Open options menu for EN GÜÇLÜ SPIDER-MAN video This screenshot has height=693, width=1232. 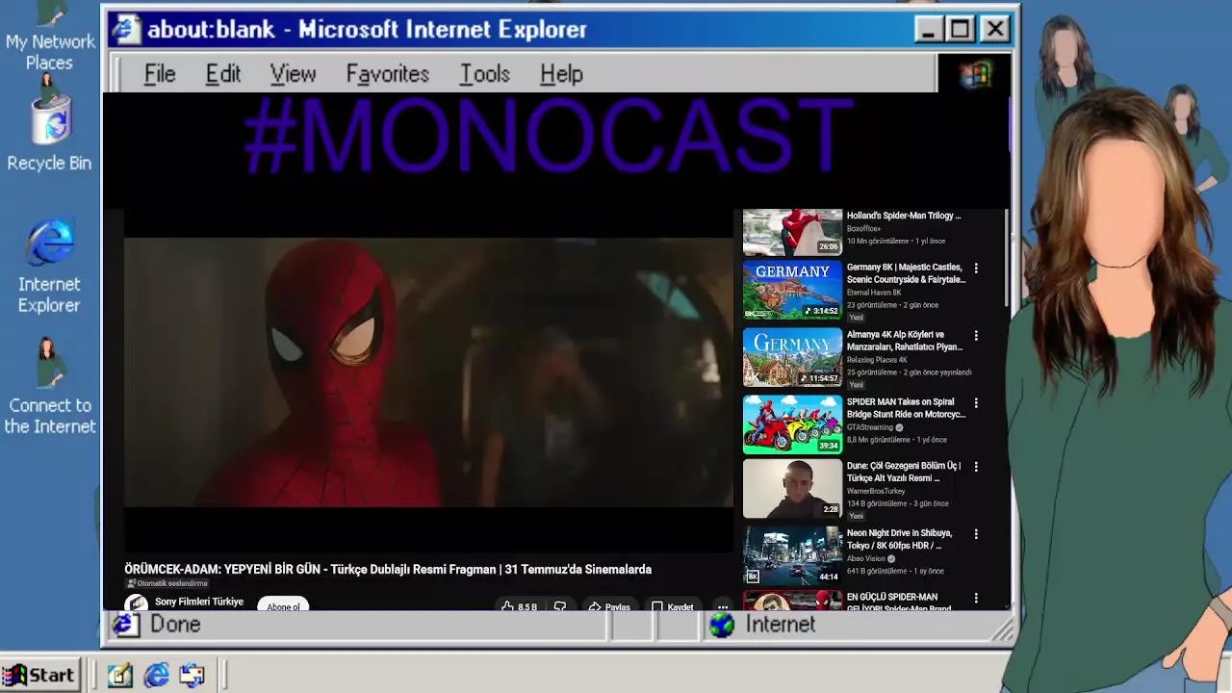[x=976, y=599]
